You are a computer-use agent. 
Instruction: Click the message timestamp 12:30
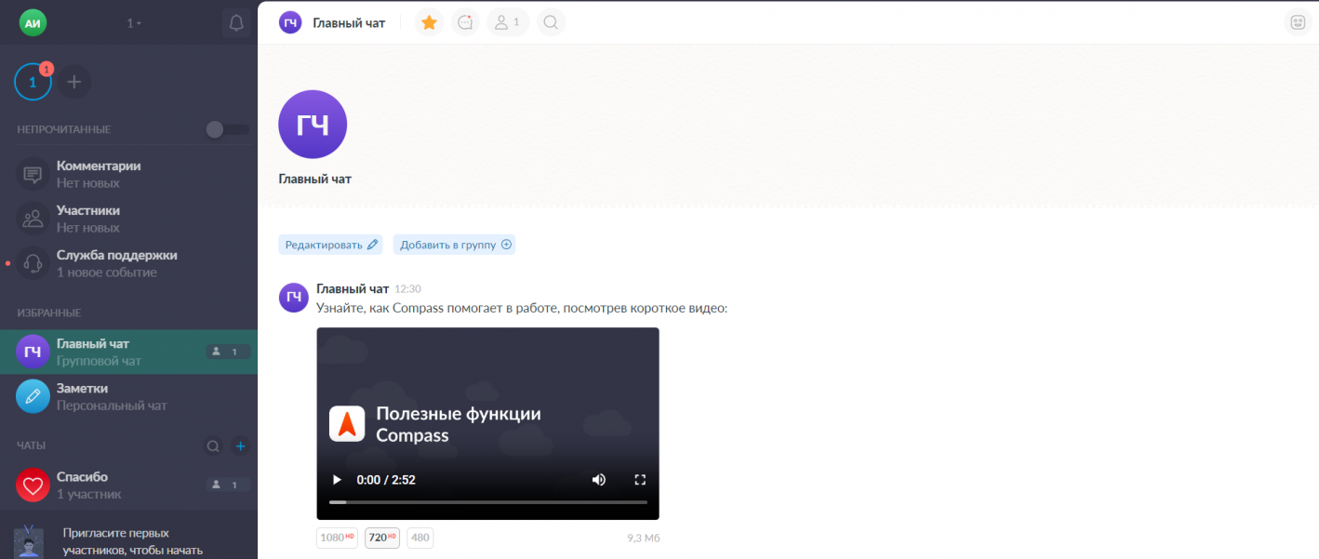(407, 289)
